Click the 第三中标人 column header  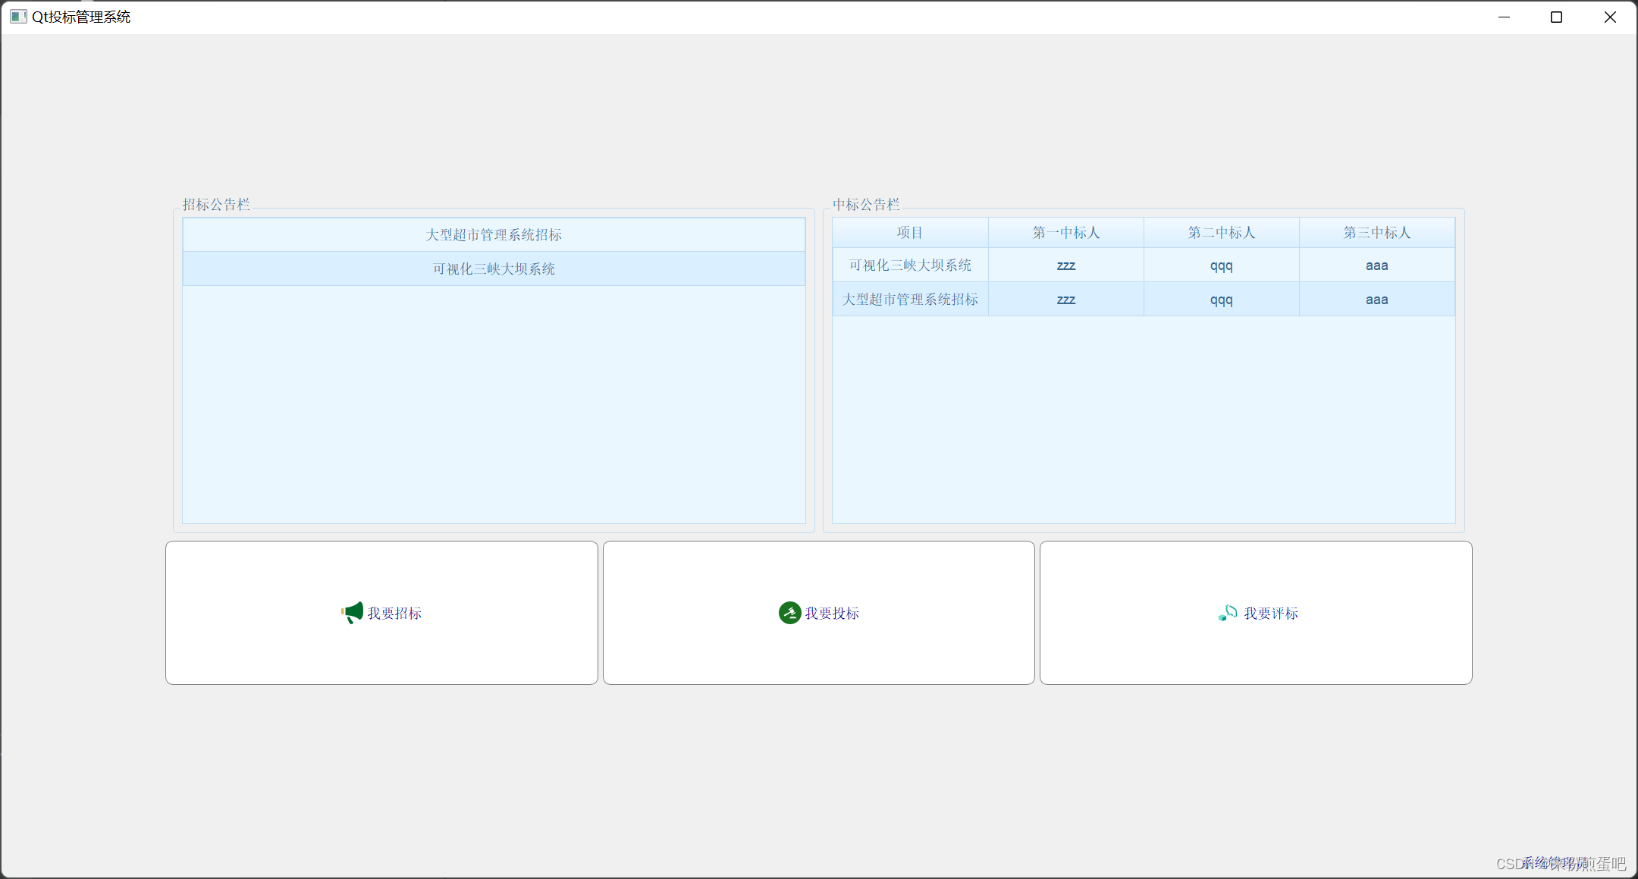point(1376,233)
